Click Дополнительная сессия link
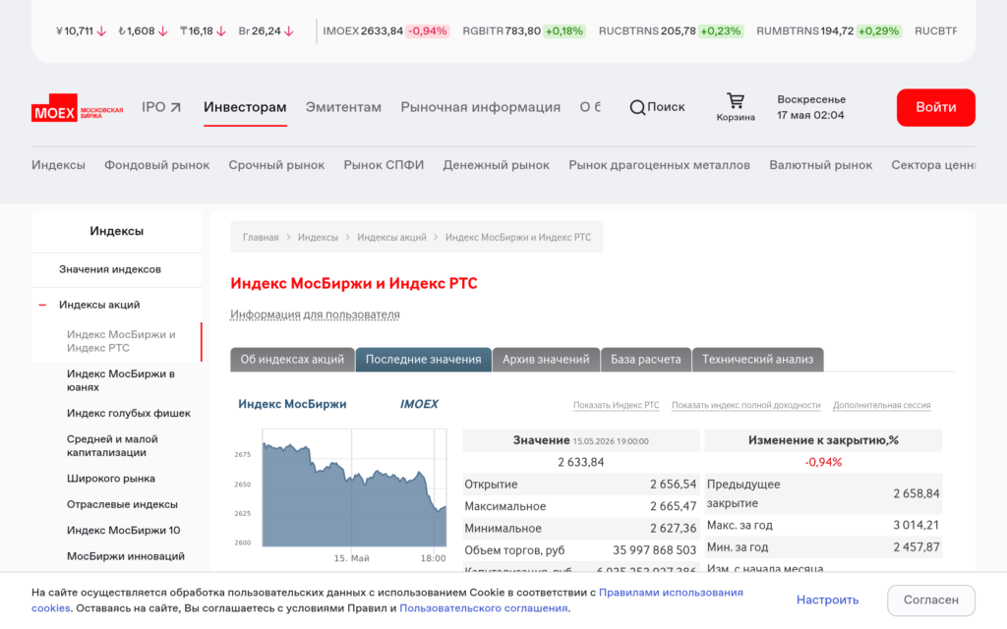Image resolution: width=1007 pixels, height=629 pixels. [x=882, y=405]
